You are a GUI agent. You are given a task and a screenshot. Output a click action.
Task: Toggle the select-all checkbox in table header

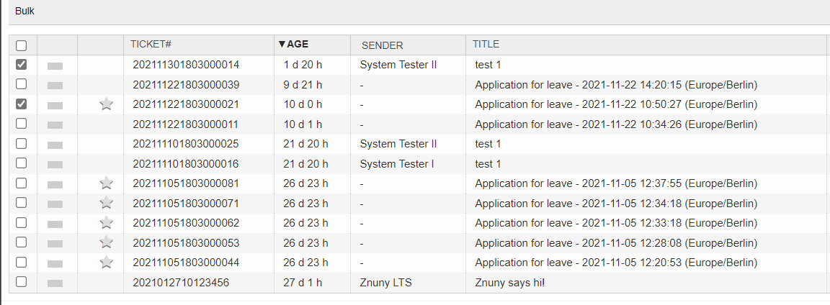point(22,45)
